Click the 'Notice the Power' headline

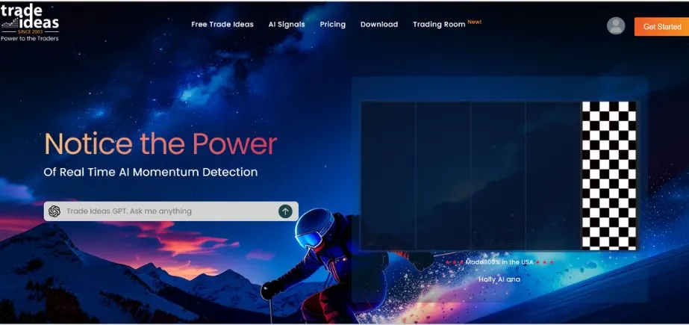pyautogui.click(x=160, y=143)
